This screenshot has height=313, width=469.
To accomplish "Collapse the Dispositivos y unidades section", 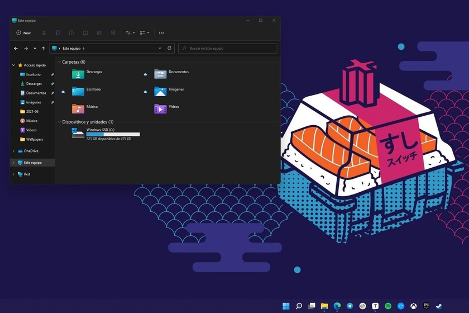I will tap(59, 122).
